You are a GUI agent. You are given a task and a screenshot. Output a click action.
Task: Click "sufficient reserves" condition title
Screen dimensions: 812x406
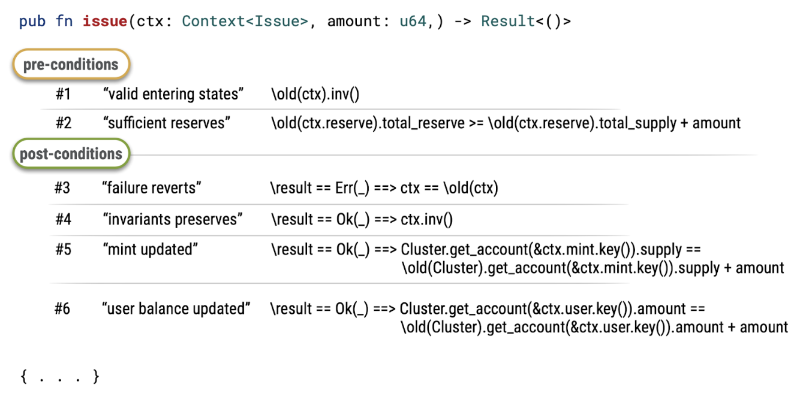[167, 123]
